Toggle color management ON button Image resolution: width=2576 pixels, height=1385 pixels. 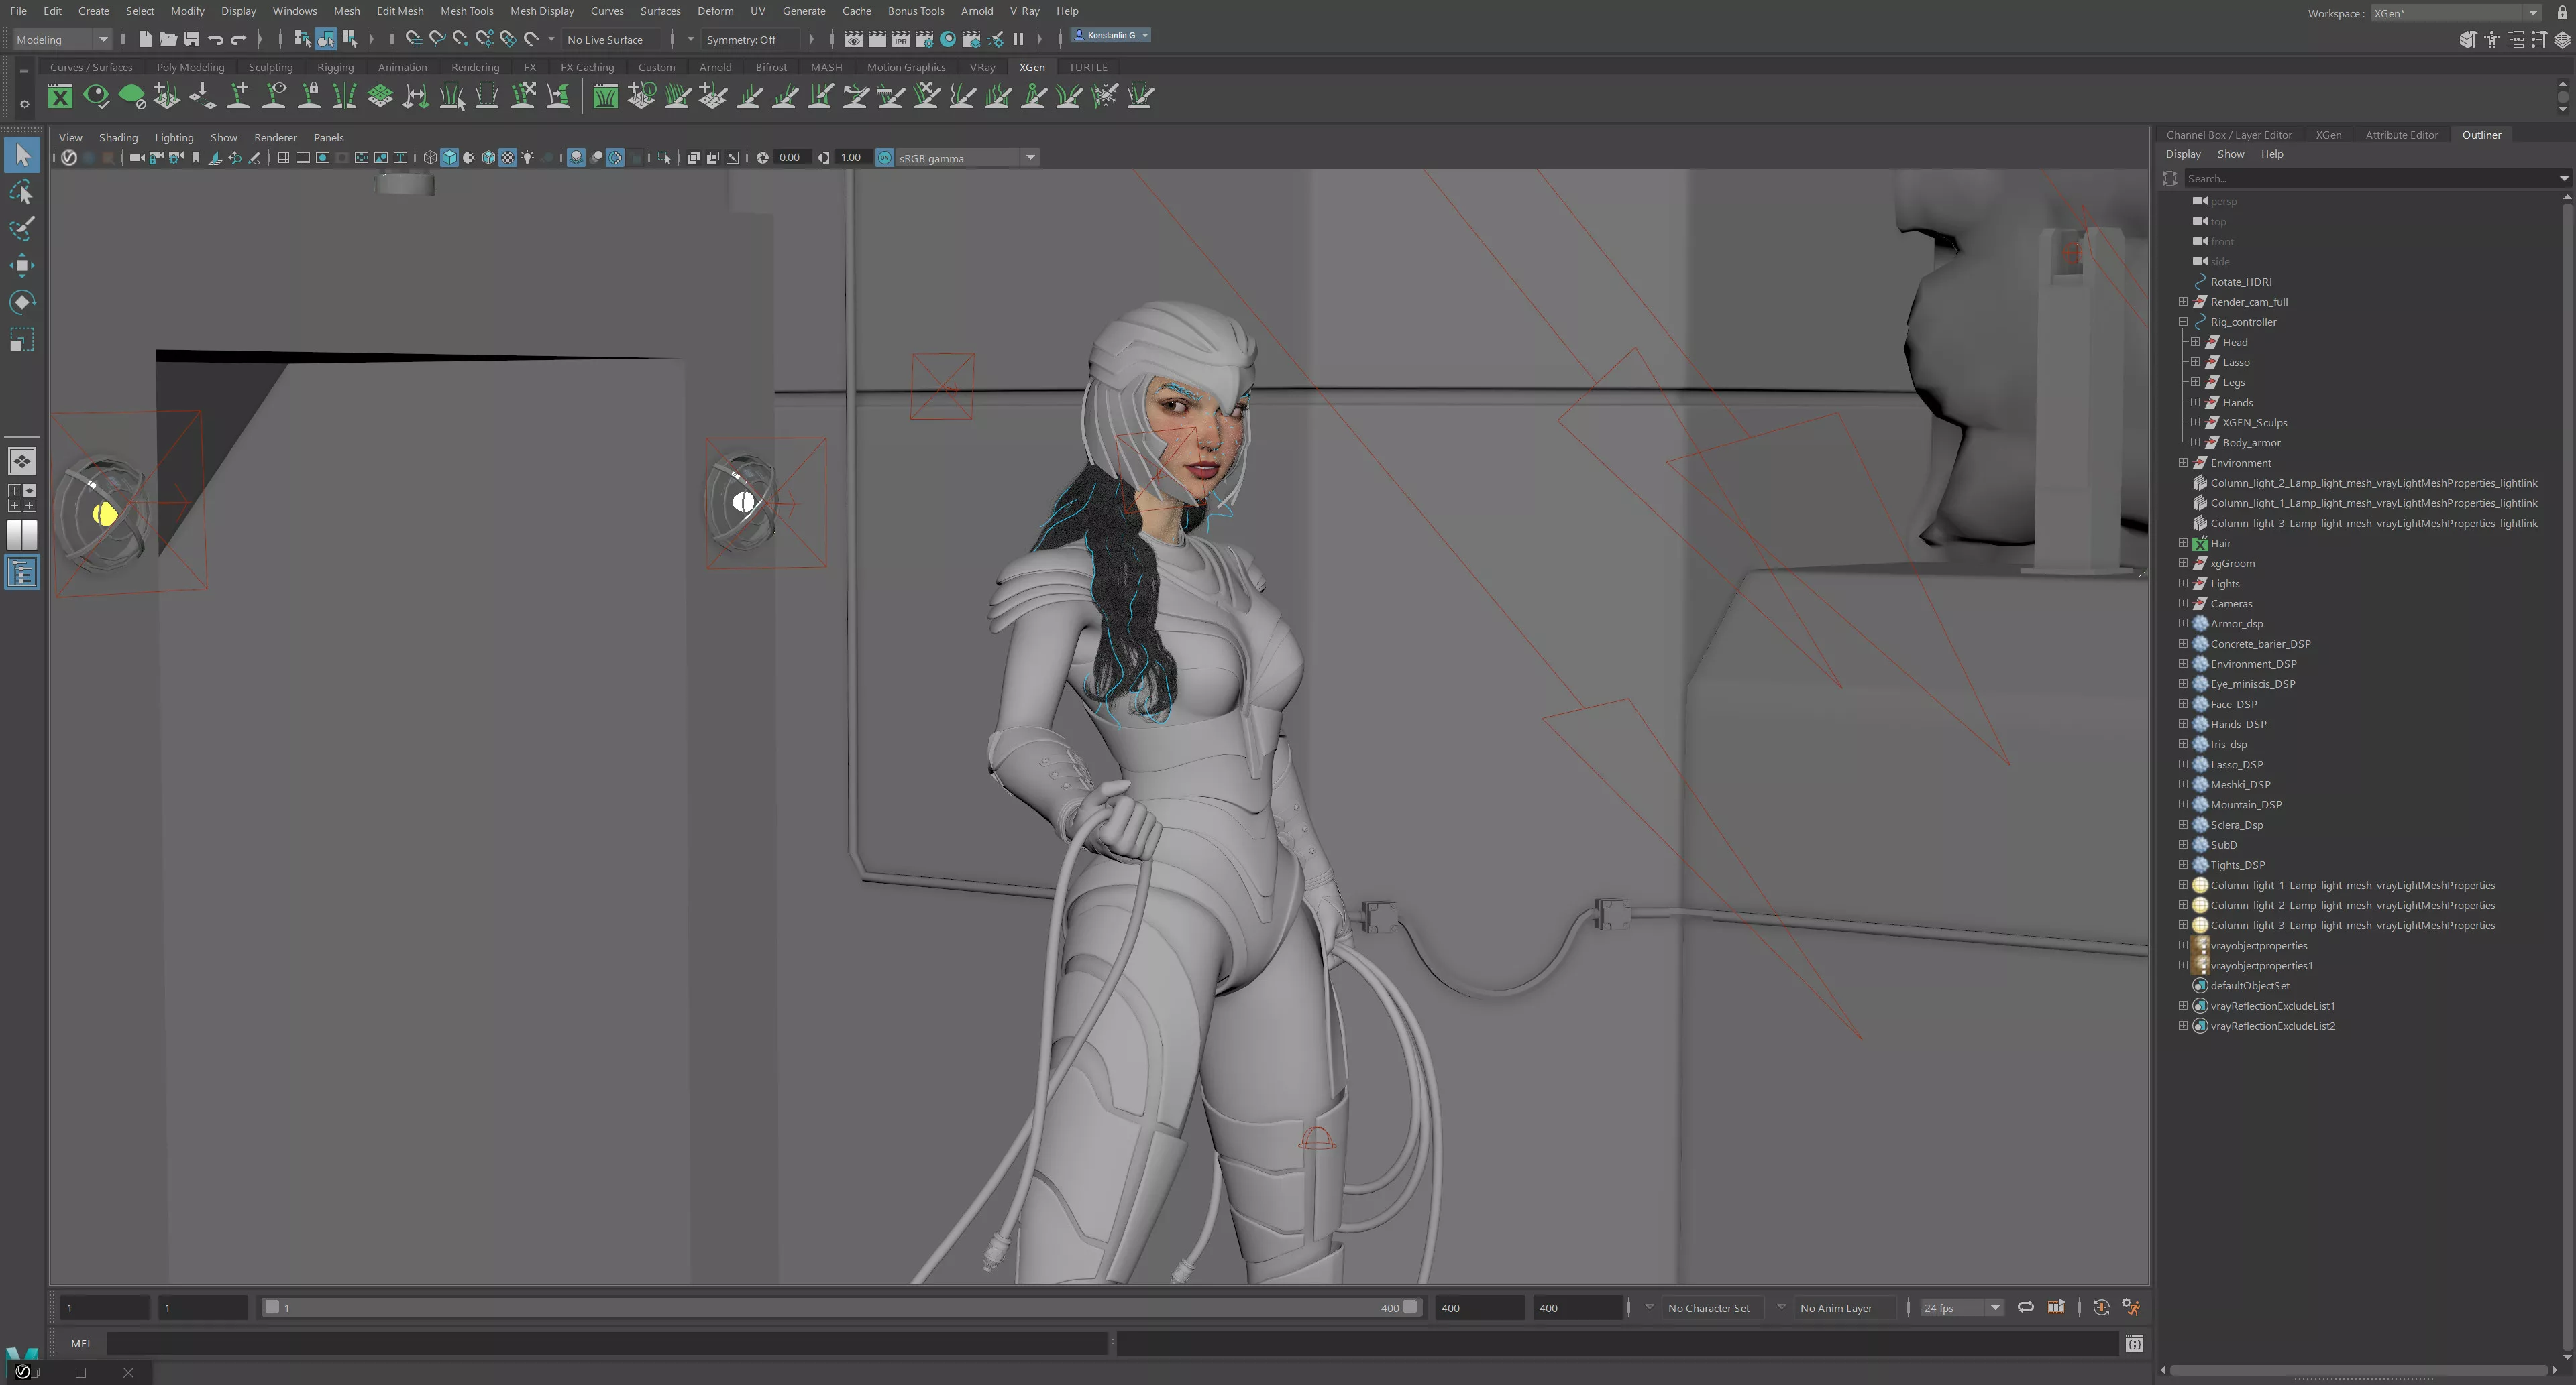tap(884, 158)
